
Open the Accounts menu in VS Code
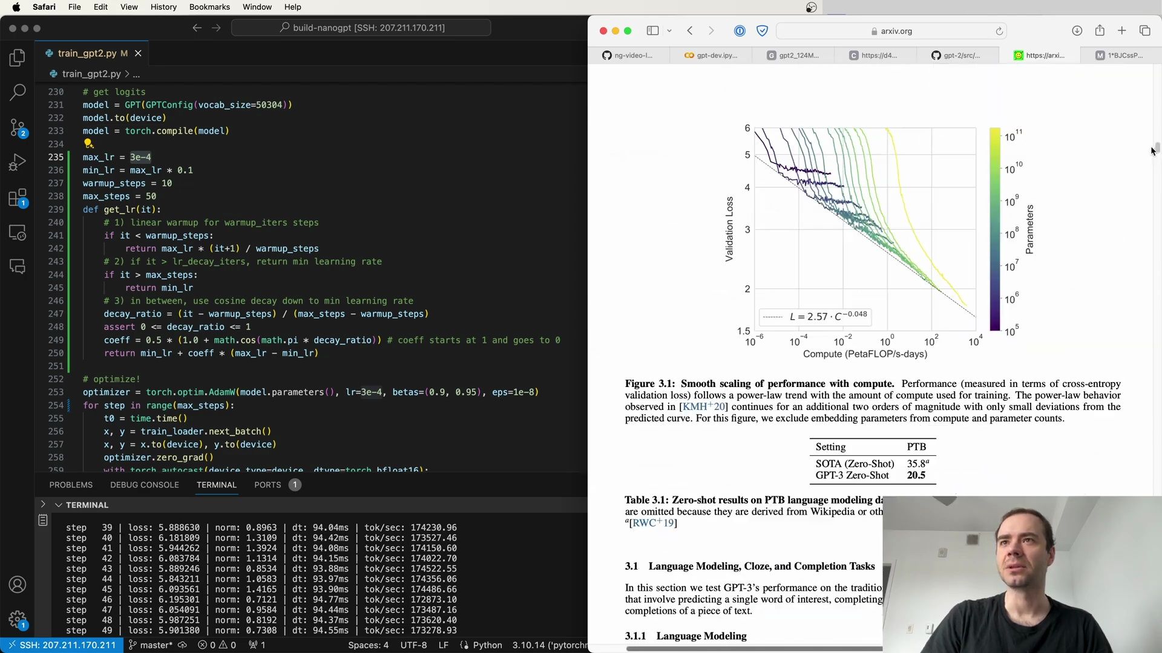coord(18,585)
